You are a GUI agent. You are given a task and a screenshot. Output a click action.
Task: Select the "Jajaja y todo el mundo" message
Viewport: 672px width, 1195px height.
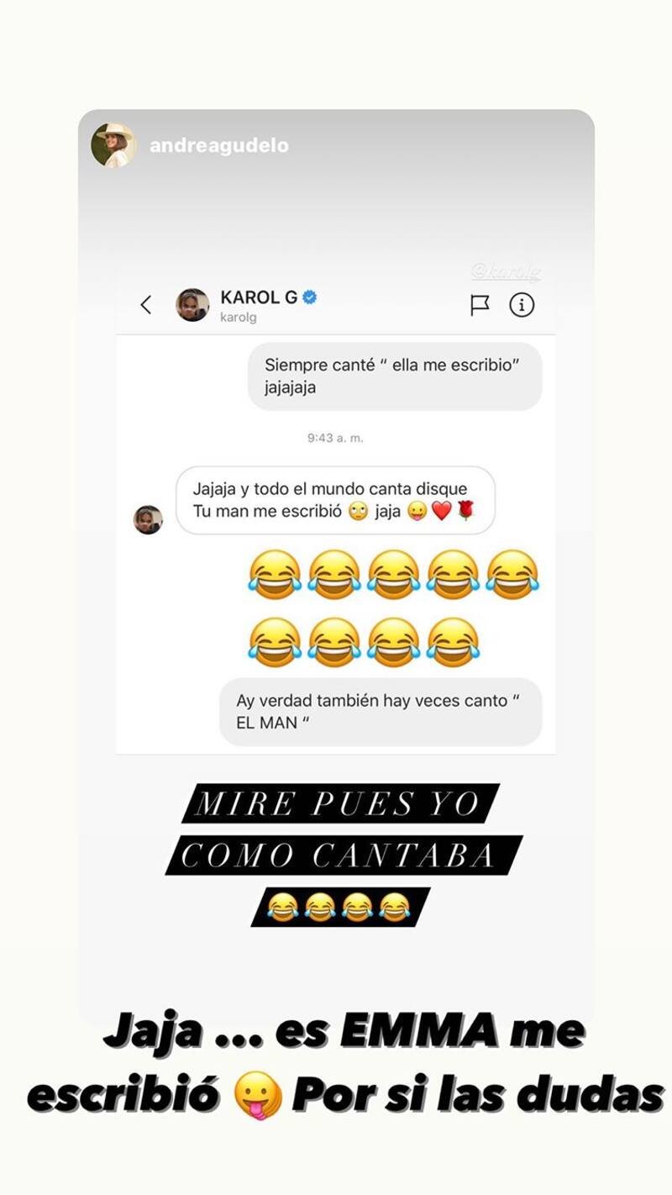[335, 500]
